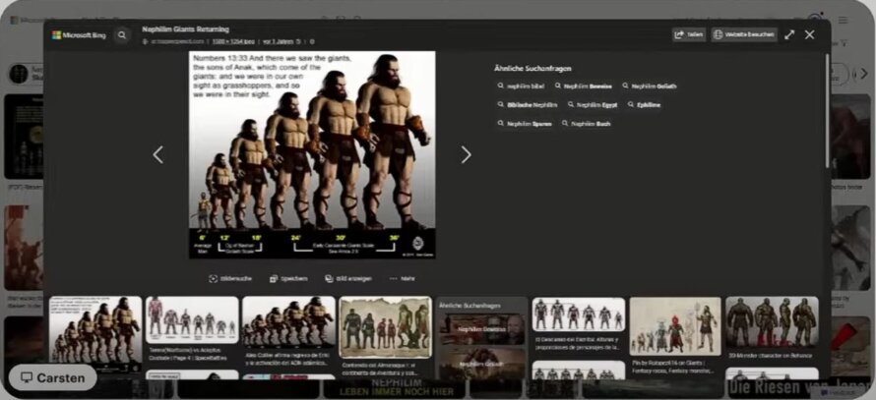Click Website besuchen button
This screenshot has width=876, height=400.
[744, 34]
